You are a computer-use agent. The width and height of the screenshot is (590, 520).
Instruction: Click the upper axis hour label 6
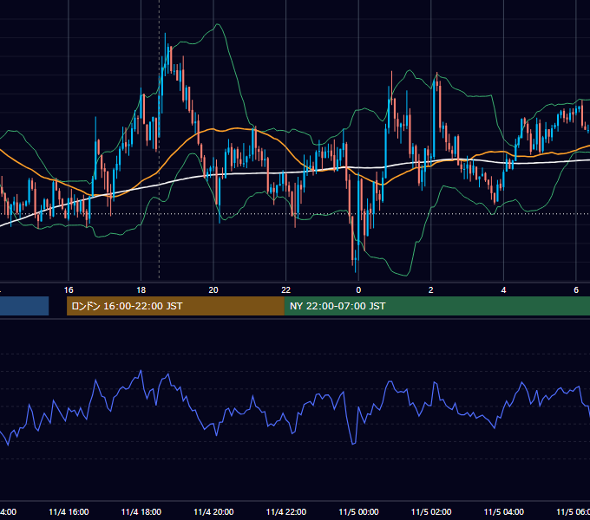pyautogui.click(x=576, y=290)
